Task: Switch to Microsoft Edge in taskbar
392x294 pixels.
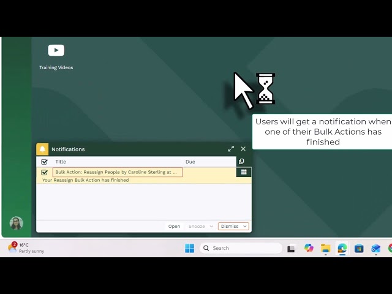Action: [342, 248]
